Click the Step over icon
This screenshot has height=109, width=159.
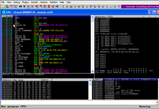41,7
